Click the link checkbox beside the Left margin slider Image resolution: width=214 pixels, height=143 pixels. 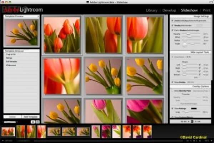(x=200, y=65)
